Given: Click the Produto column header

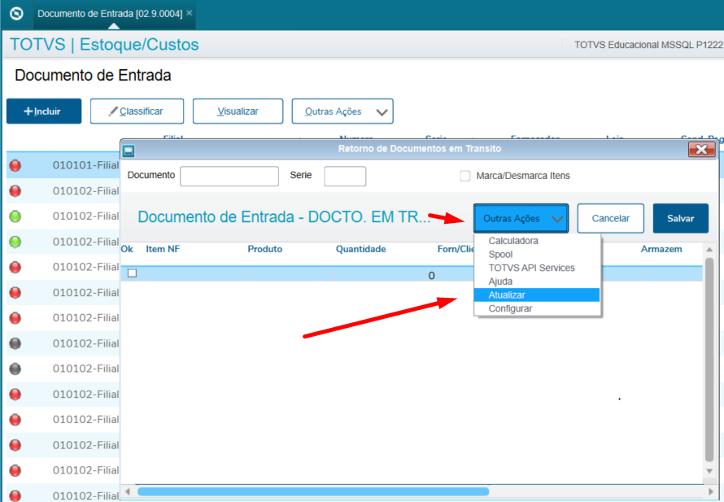Looking at the screenshot, I should click(264, 249).
